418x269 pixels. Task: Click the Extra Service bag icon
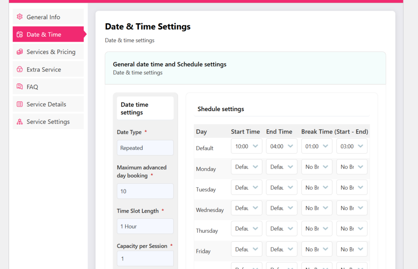click(20, 69)
